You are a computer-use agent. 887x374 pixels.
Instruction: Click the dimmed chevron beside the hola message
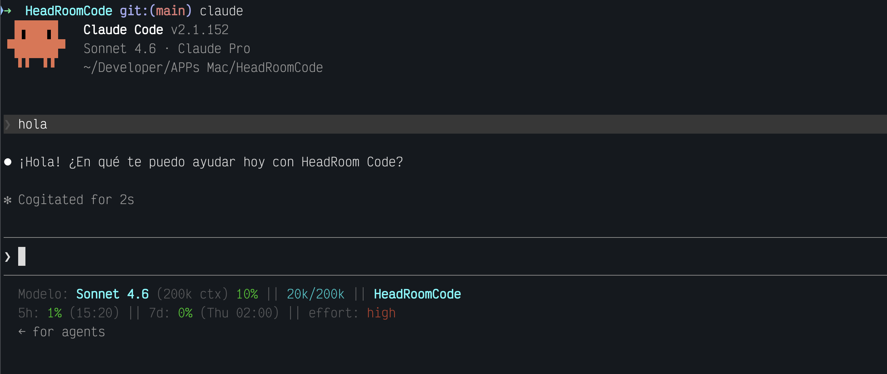pos(8,125)
